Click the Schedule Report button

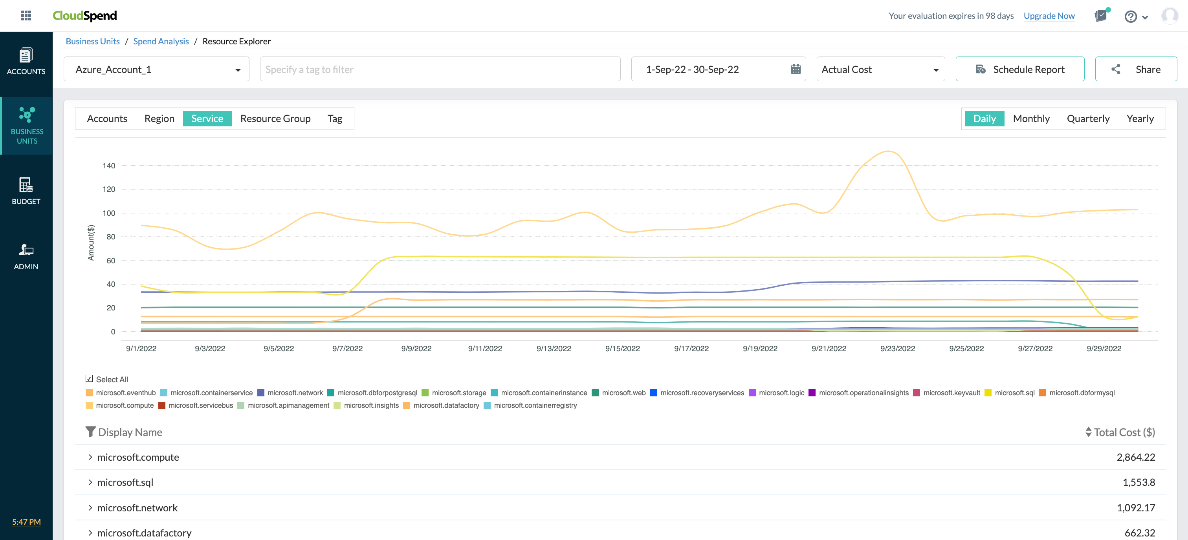tap(1020, 69)
